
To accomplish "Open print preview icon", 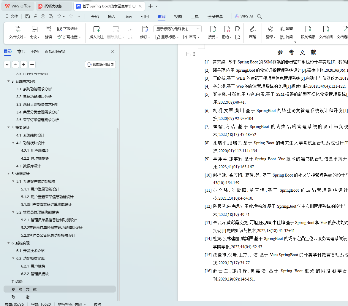I will [x=51, y=16].
